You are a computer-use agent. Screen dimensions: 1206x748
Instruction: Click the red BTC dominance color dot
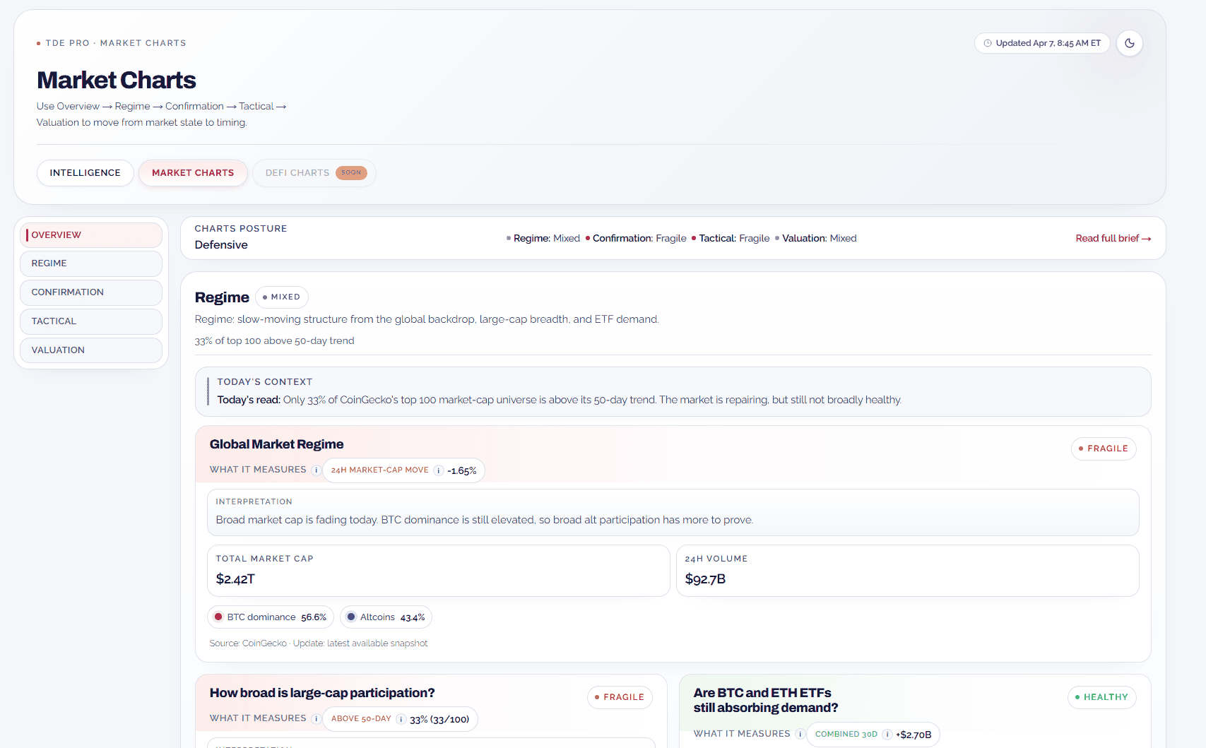tap(218, 617)
